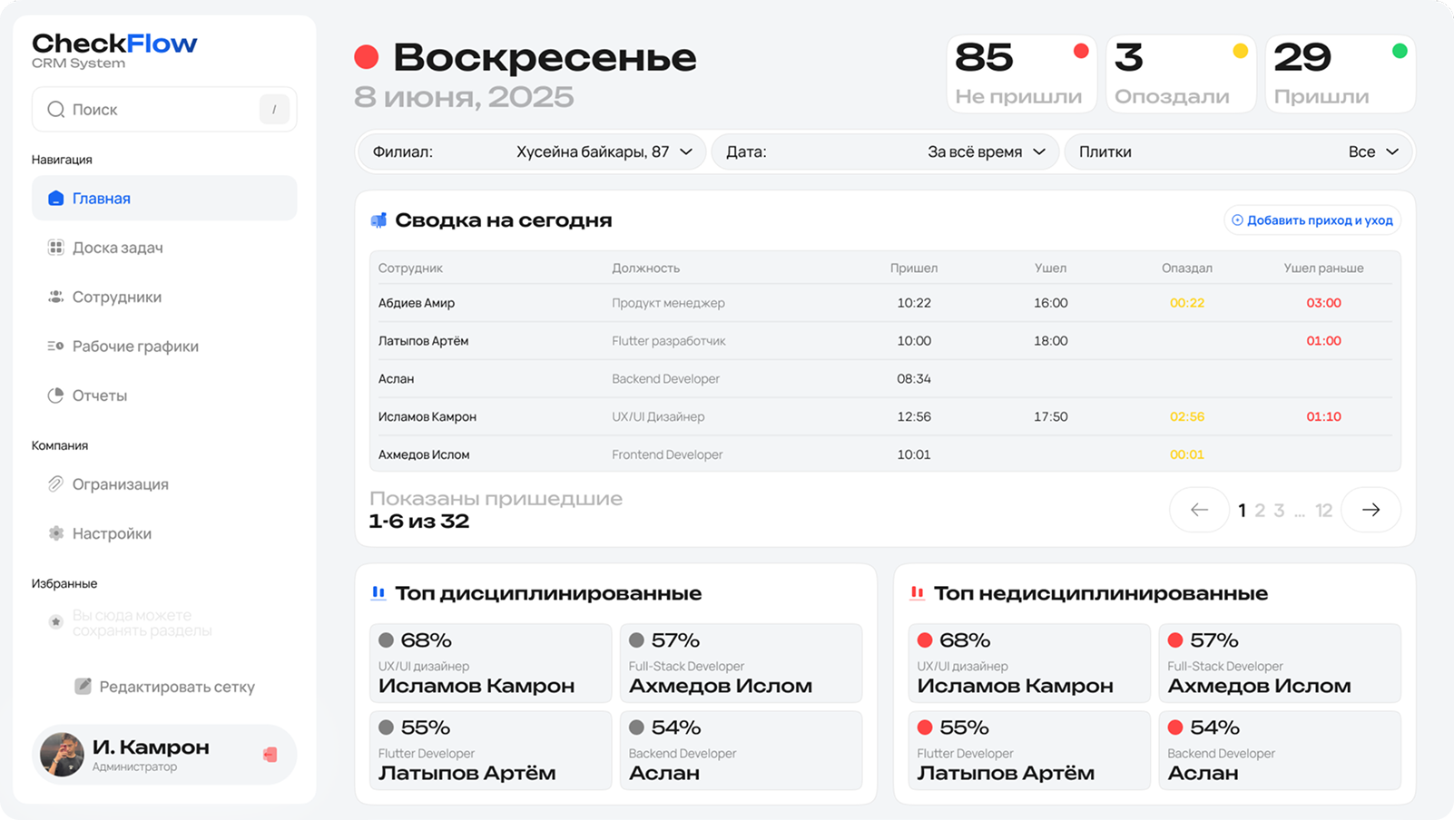1454x820 pixels.
Task: Go to the next page with the arrow button
Action: point(1370,510)
